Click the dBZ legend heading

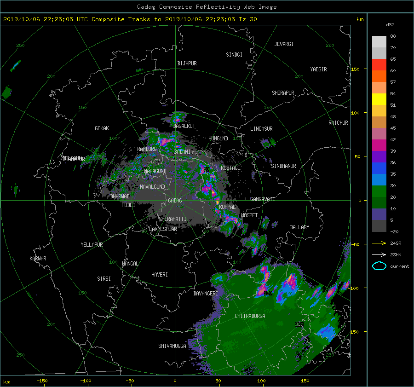click(x=390, y=25)
